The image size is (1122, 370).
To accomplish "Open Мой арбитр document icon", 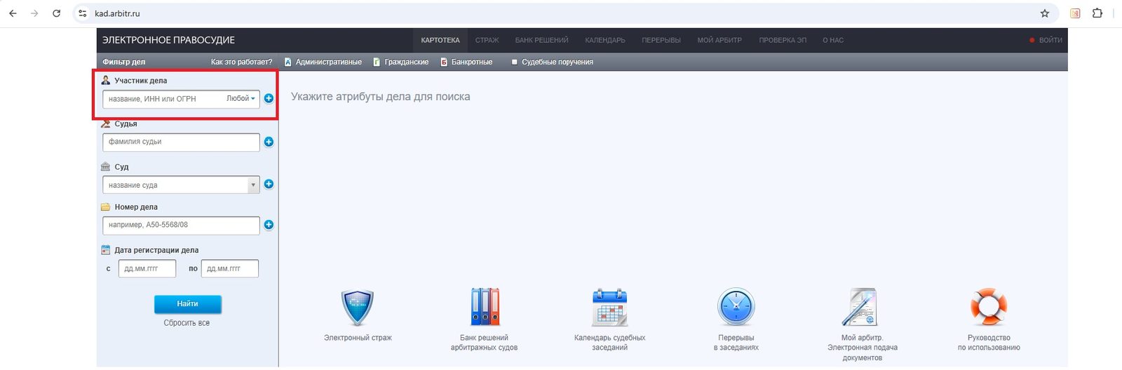I will 860,307.
